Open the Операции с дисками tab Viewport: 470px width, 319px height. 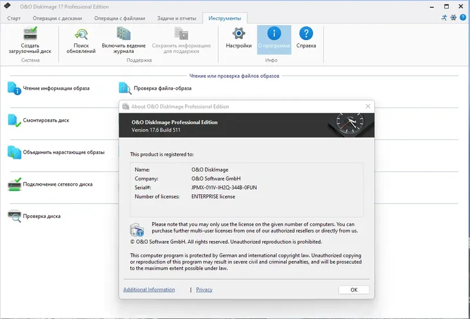(57, 18)
